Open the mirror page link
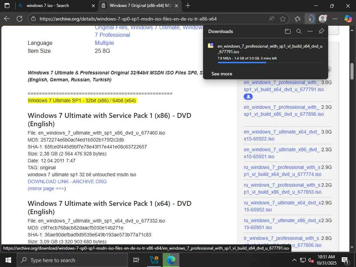 pos(46,188)
